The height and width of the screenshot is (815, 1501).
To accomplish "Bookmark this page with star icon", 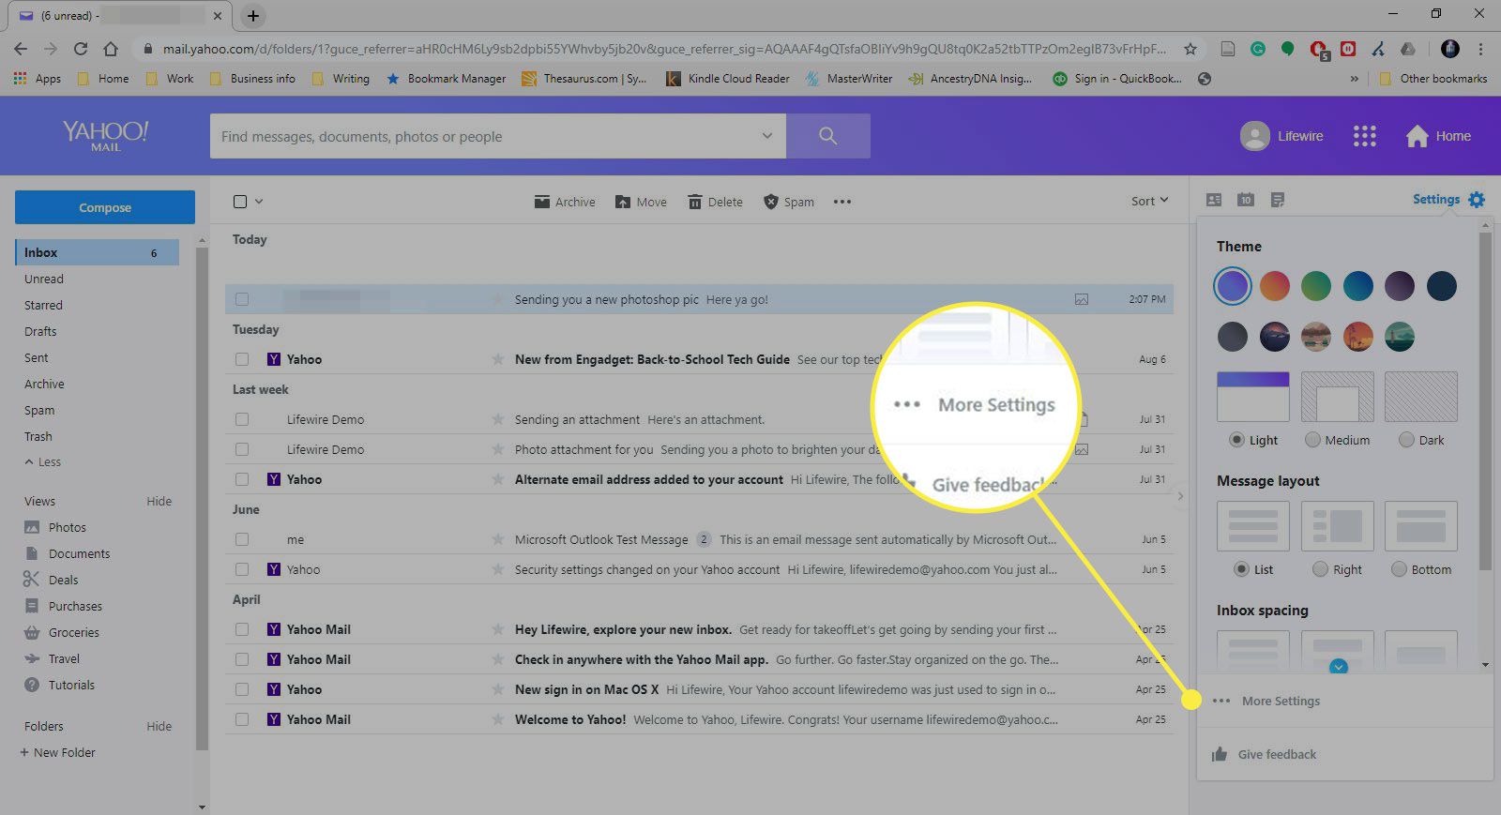I will (1190, 49).
